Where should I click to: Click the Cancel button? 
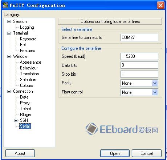147,153
